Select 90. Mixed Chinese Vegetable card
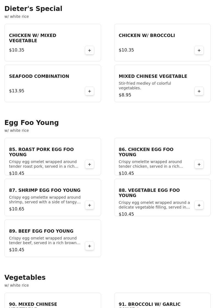The width and height of the screenshot is (215, 308). click(53, 301)
